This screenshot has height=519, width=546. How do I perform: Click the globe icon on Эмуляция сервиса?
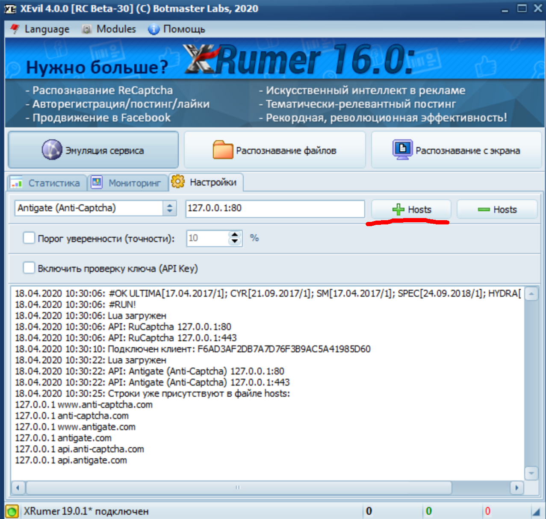(x=52, y=150)
